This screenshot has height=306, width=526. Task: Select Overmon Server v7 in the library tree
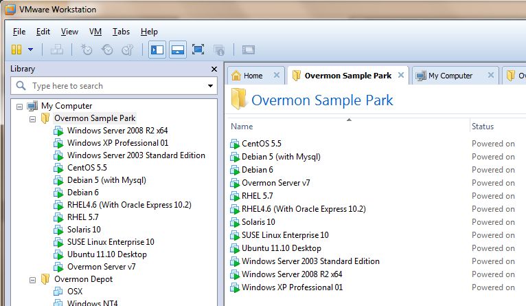[x=102, y=267]
